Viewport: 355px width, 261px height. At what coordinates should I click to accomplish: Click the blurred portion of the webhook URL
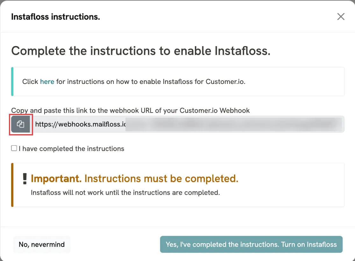pos(234,124)
